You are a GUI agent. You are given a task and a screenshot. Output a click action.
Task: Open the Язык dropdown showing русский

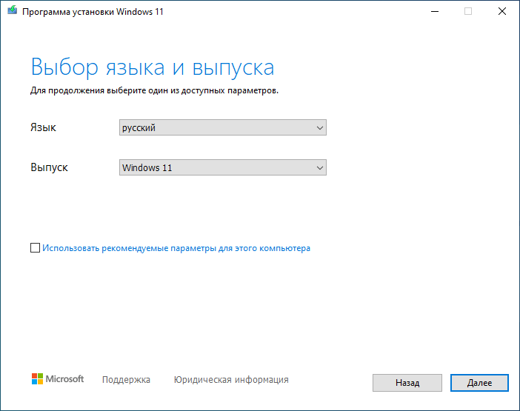click(x=223, y=127)
